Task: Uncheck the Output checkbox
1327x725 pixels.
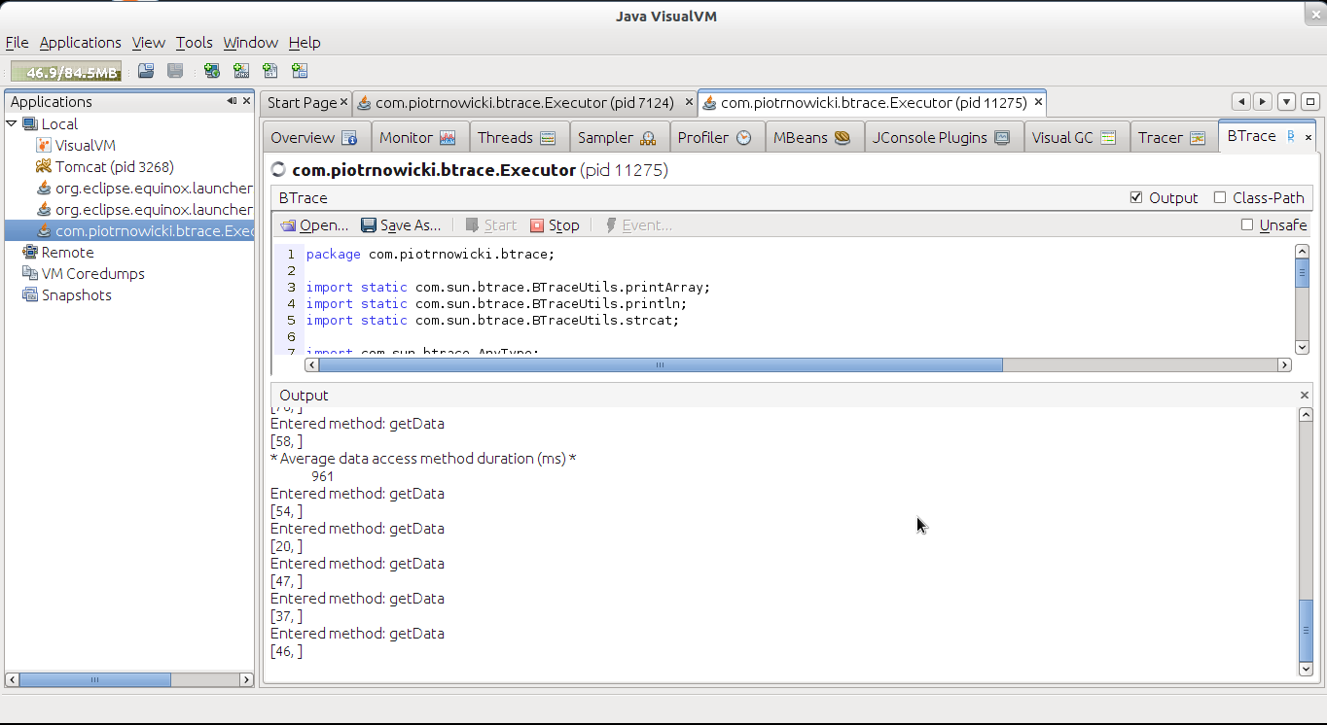Action: pos(1136,197)
